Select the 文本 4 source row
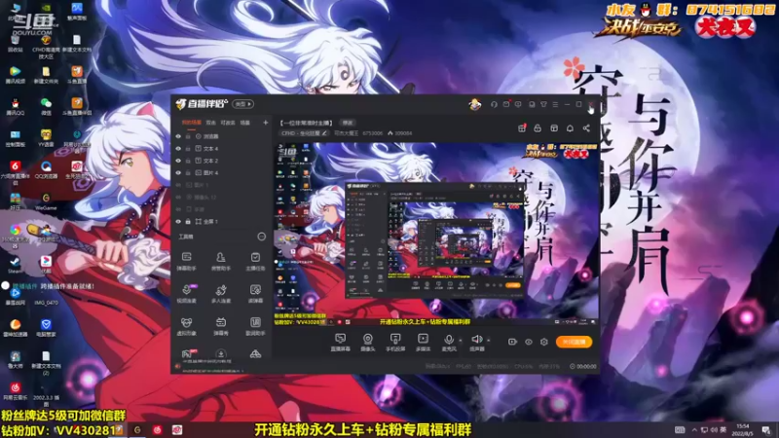This screenshot has height=438, width=779. point(222,149)
